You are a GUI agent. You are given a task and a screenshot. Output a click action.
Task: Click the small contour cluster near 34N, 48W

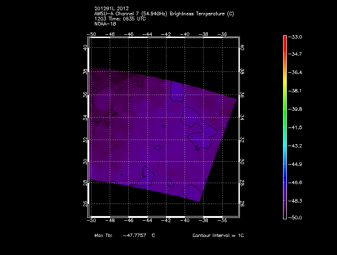tap(113, 114)
